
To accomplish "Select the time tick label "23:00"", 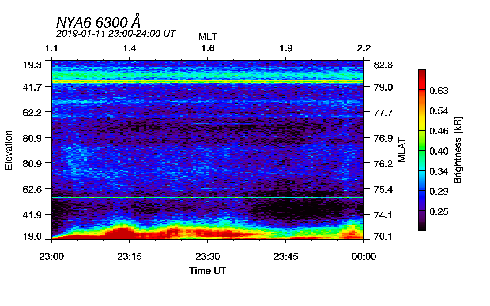I will tap(51, 256).
